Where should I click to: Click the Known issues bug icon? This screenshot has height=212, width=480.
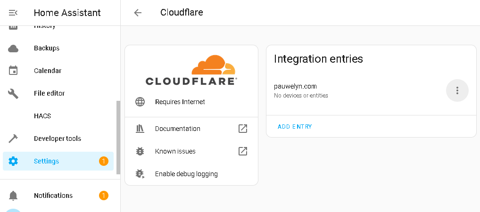point(140,151)
